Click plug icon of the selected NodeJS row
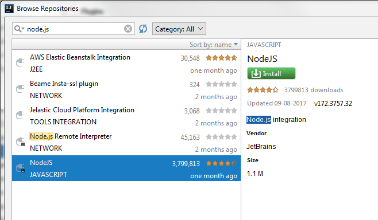 click(20, 168)
